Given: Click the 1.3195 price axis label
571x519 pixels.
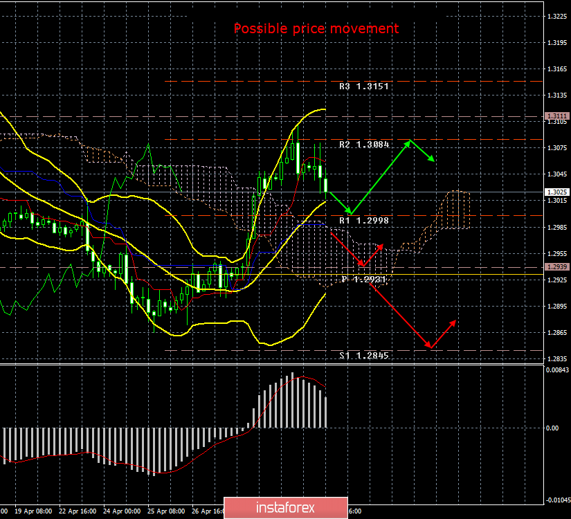Looking at the screenshot, I should pyautogui.click(x=557, y=43).
